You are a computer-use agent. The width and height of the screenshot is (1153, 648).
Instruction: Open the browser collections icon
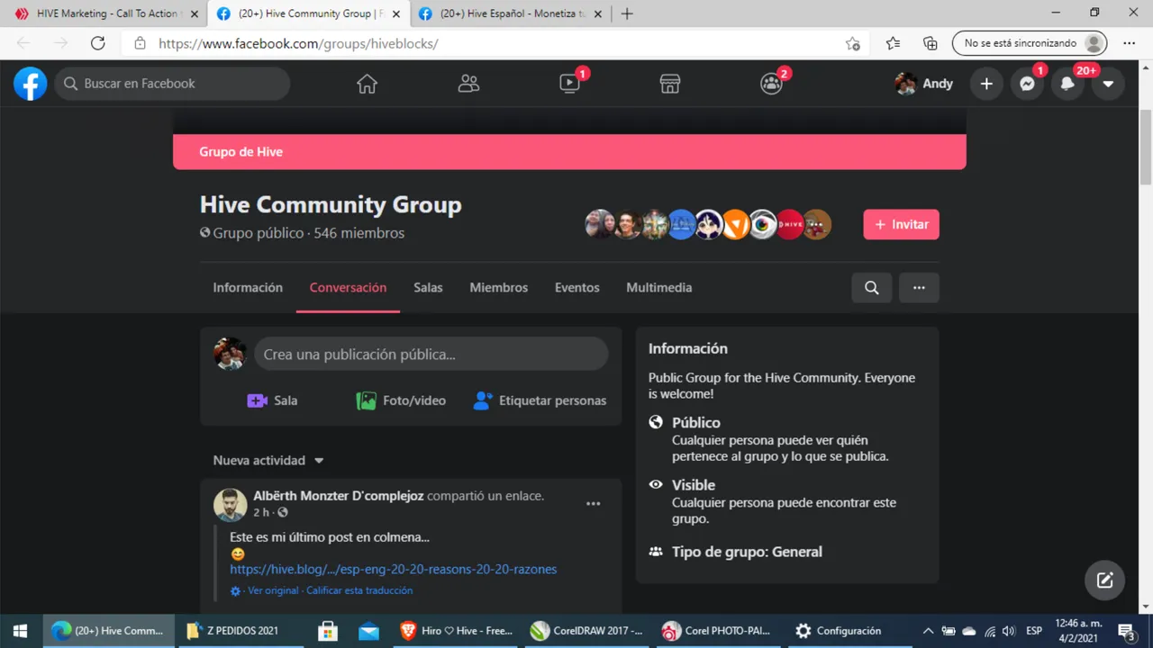click(931, 43)
